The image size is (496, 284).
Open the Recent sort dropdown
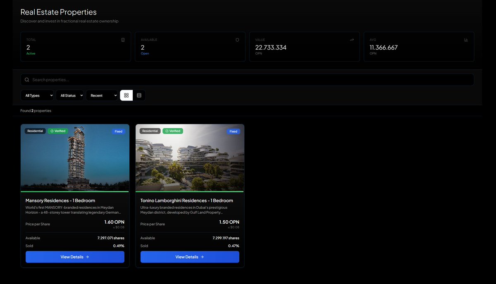tap(102, 95)
